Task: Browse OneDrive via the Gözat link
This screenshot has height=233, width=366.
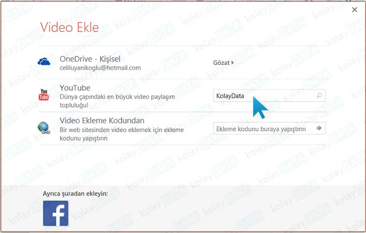Action: [x=223, y=63]
